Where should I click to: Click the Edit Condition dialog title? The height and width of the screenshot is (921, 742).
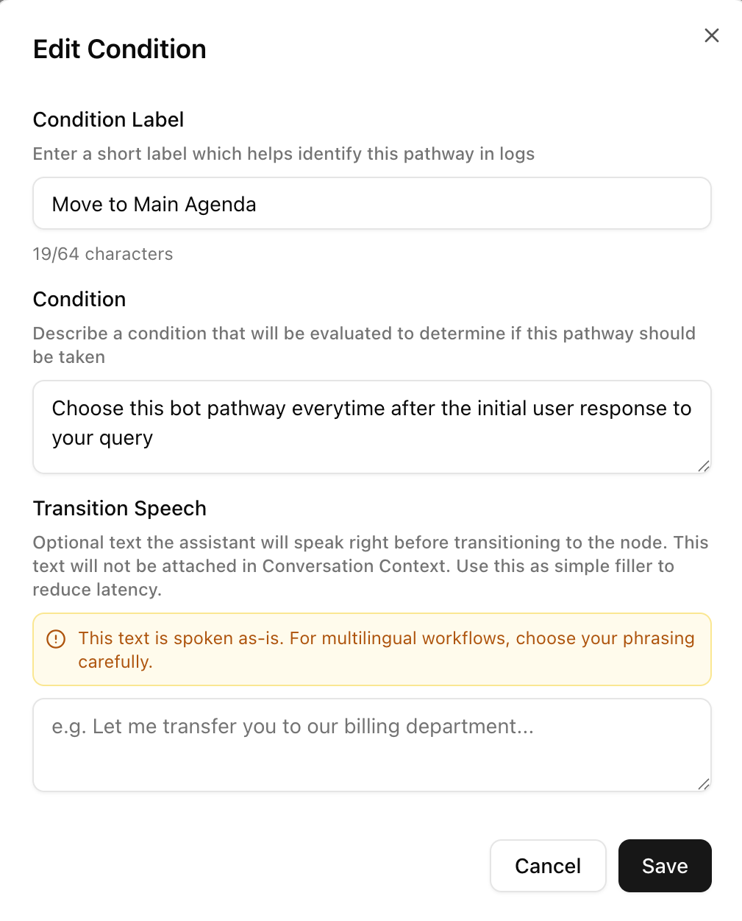[x=119, y=49]
